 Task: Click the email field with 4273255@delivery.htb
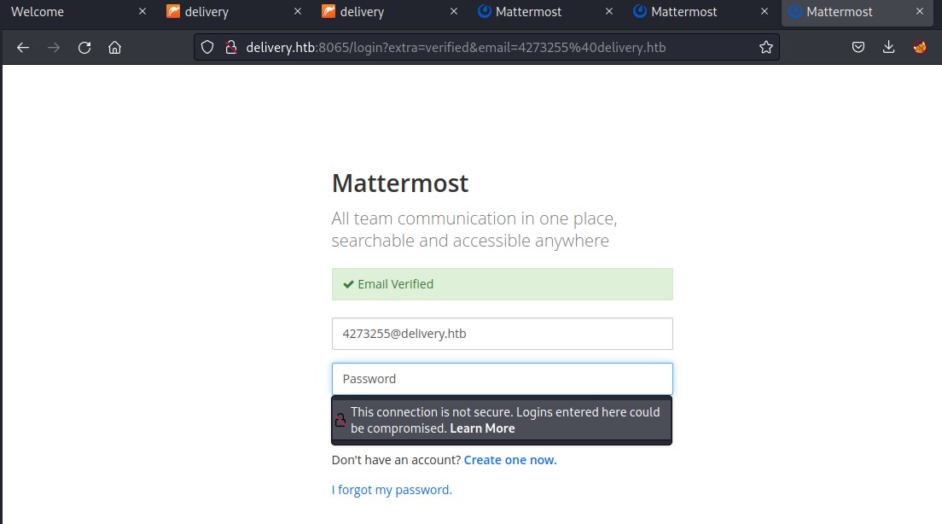[502, 334]
